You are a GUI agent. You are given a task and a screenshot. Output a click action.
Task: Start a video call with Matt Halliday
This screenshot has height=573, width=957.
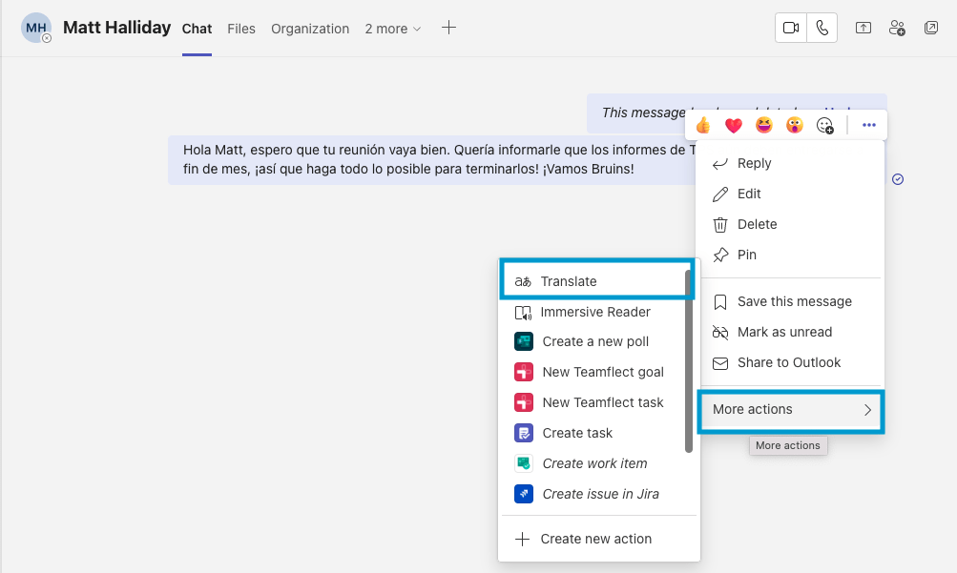pos(791,29)
